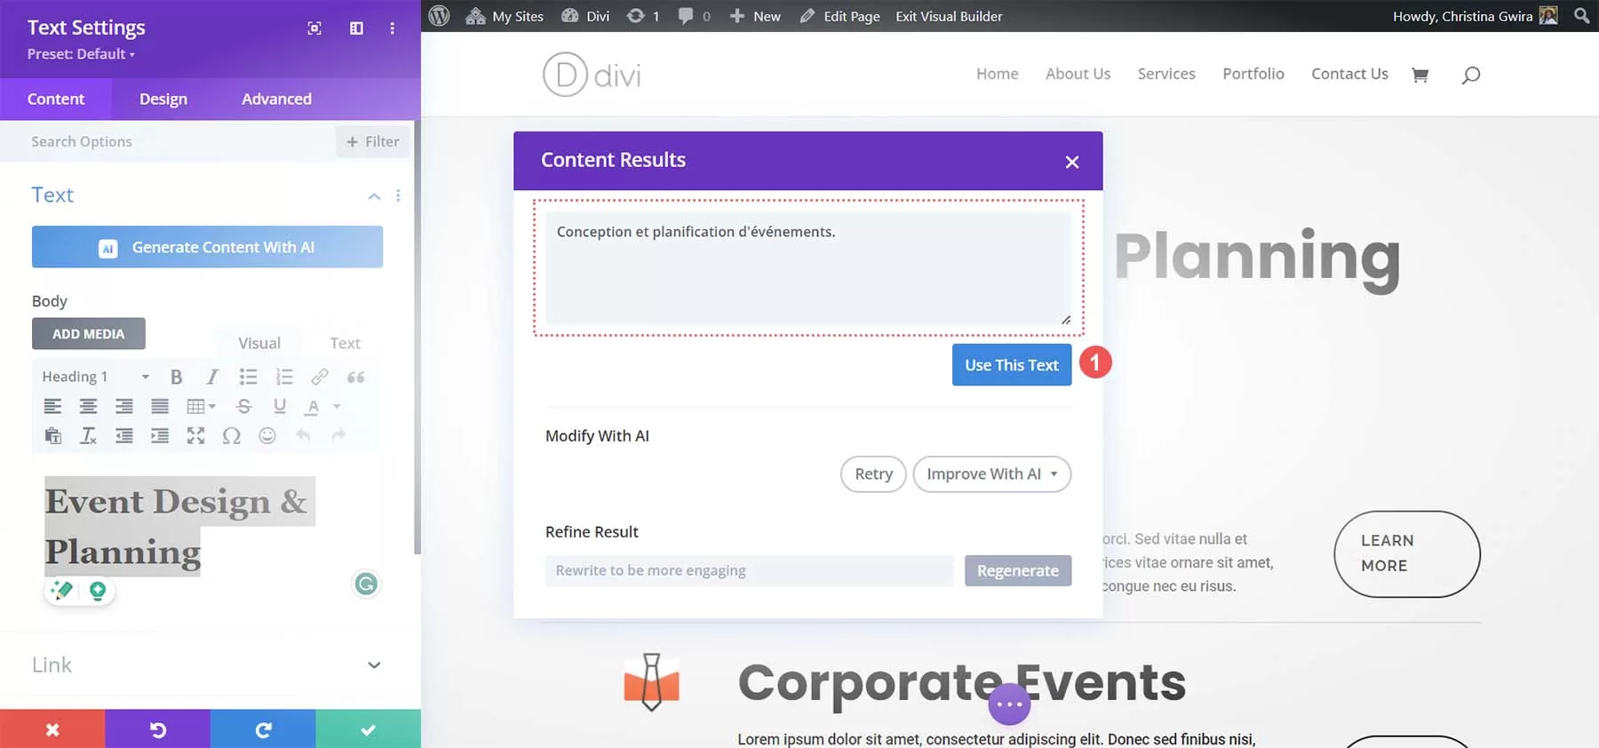Click the Regenerate button
The width and height of the screenshot is (1599, 748).
[1018, 570]
